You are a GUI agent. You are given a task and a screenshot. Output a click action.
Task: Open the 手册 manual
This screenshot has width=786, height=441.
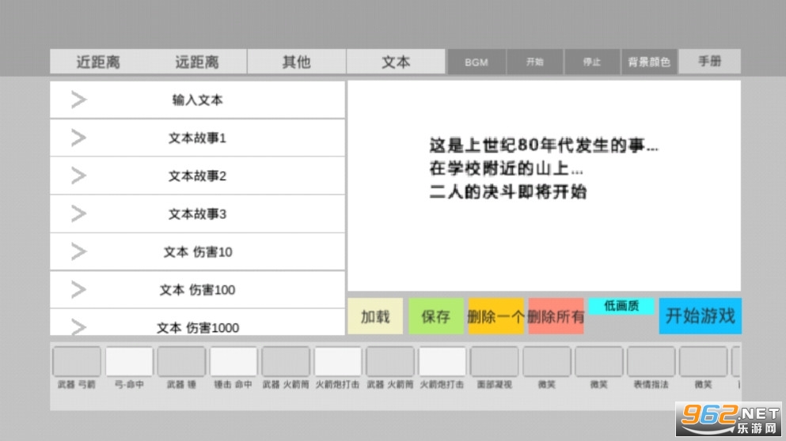coord(710,62)
